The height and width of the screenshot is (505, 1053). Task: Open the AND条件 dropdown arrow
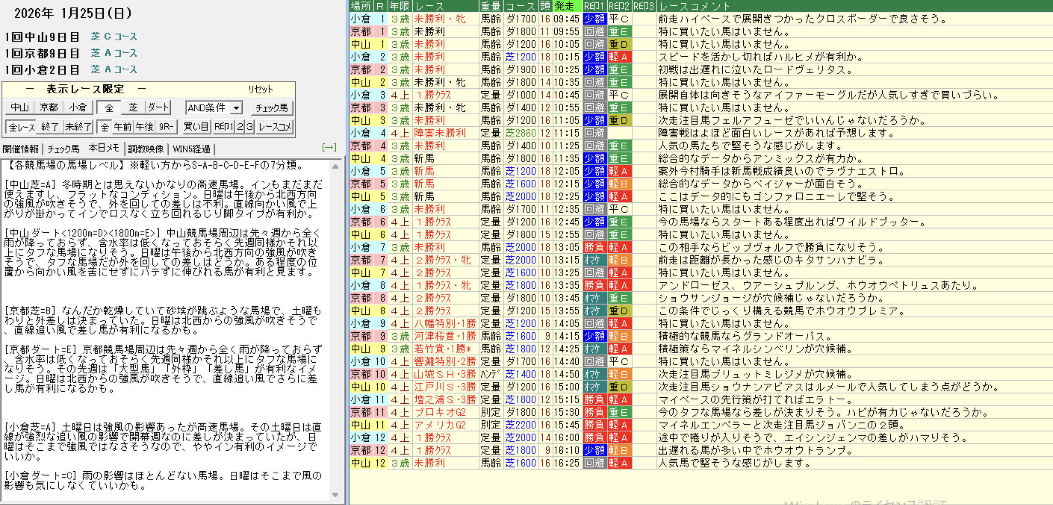pyautogui.click(x=236, y=108)
